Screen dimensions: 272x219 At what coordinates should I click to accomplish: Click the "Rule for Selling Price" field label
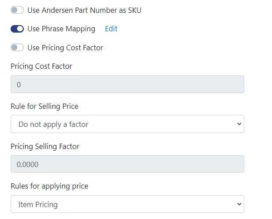pyautogui.click(x=45, y=106)
